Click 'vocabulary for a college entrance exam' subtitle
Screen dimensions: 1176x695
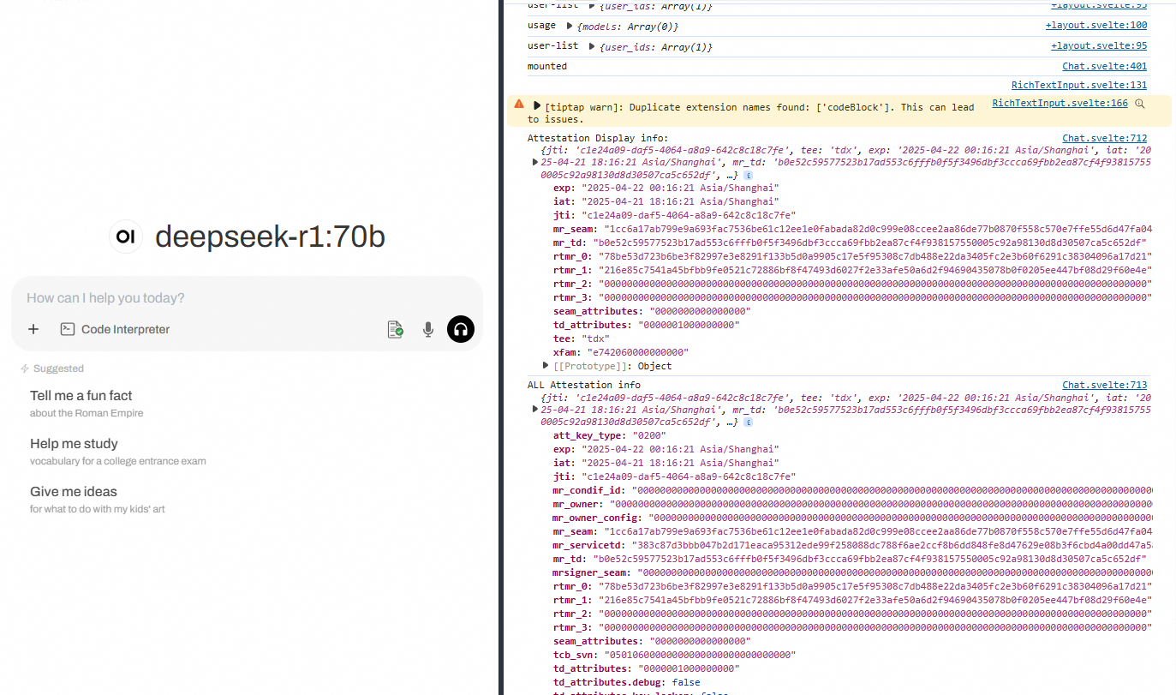click(118, 461)
